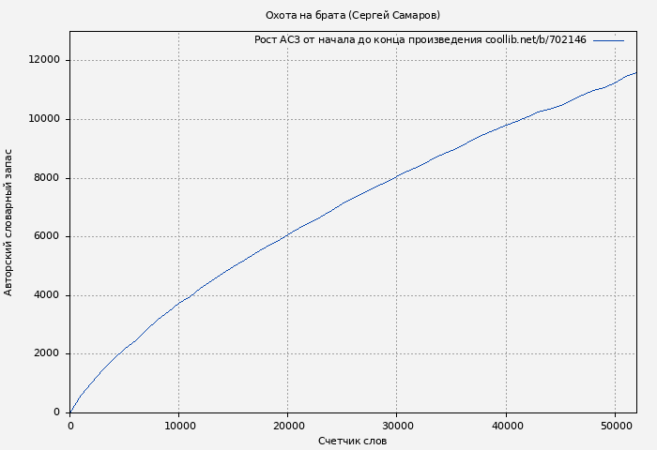657x450 pixels.
Task: Click the 50000 tick label on the horizontal axis
Action: point(615,426)
